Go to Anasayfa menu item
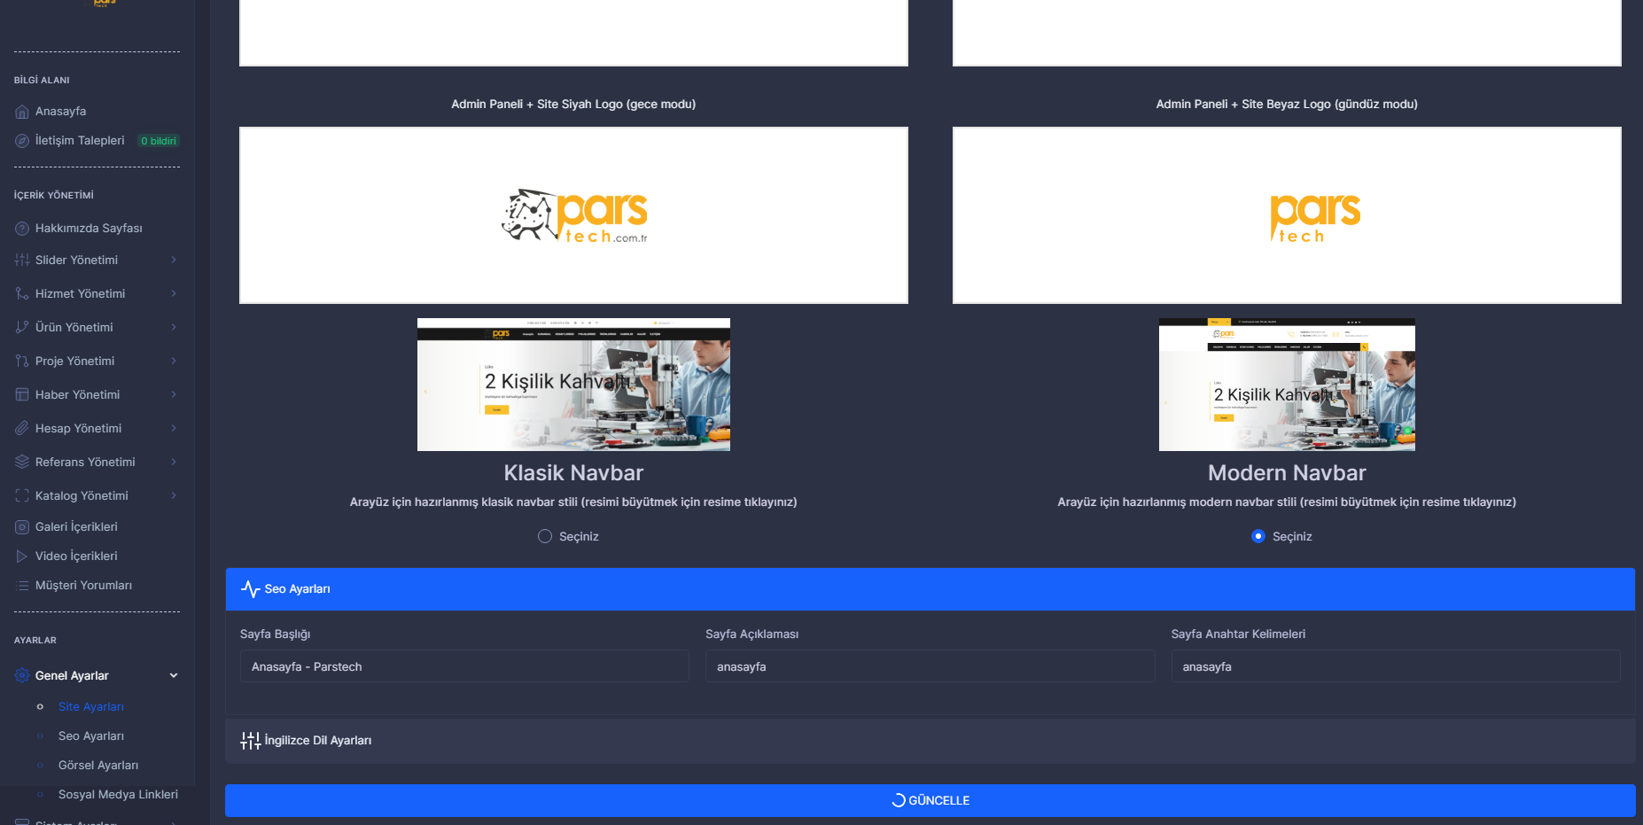 60,112
